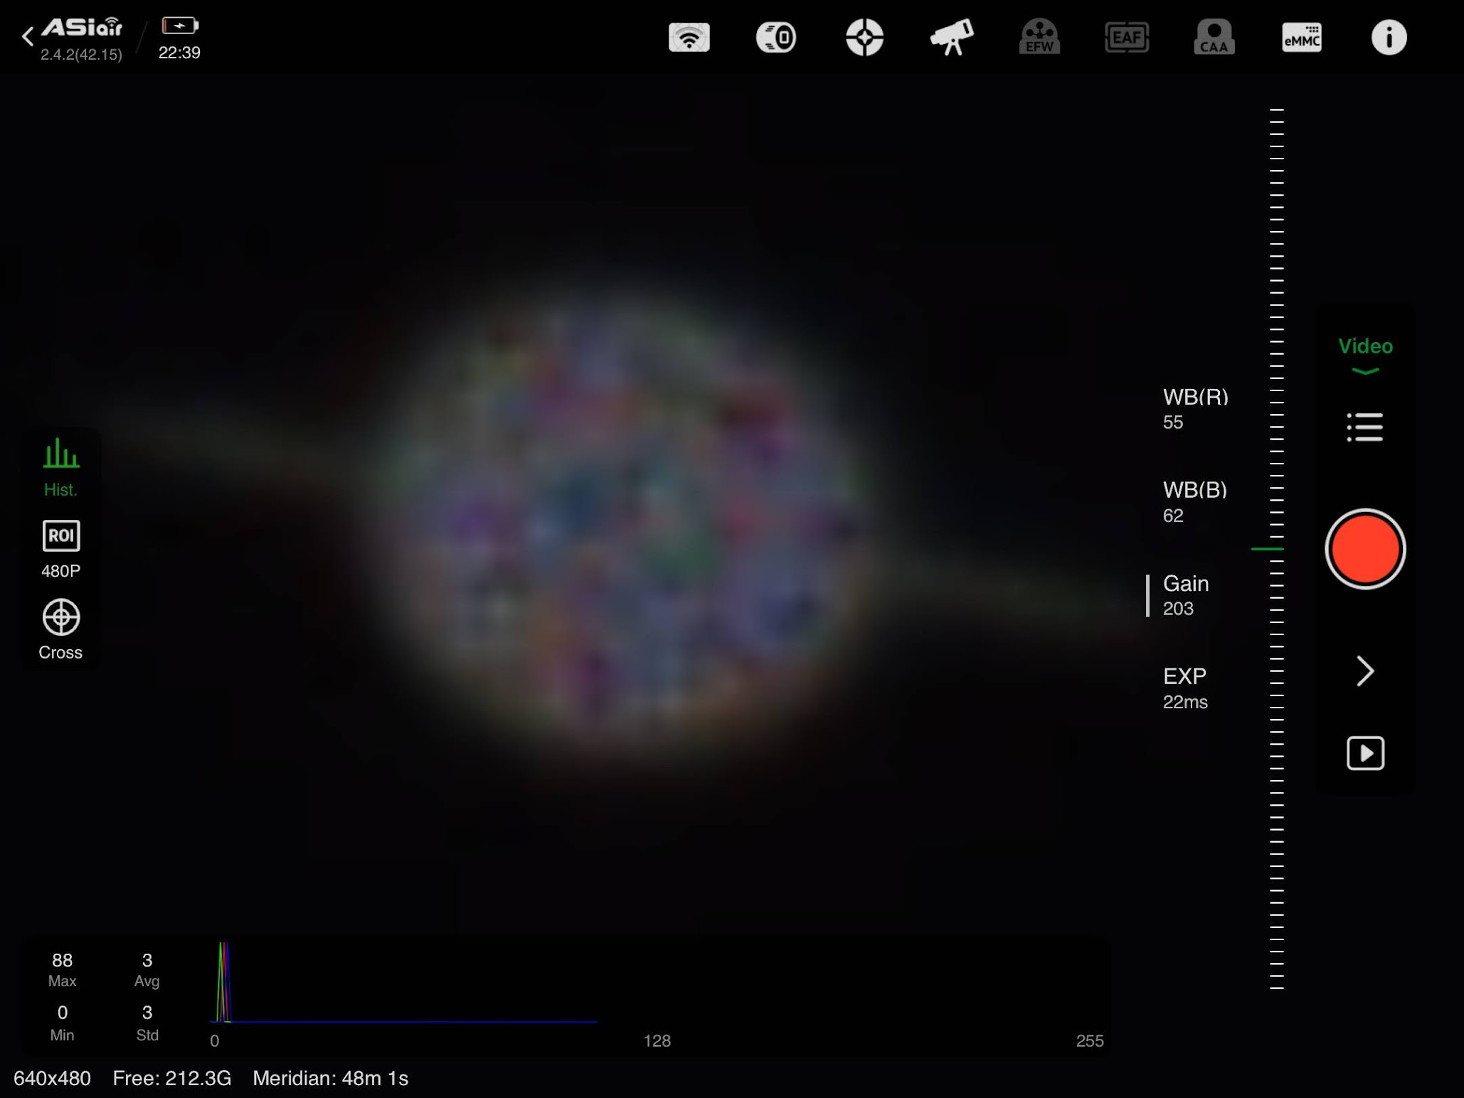Click the vertical gain slider scale
This screenshot has height=1098, width=1464.
click(1276, 548)
